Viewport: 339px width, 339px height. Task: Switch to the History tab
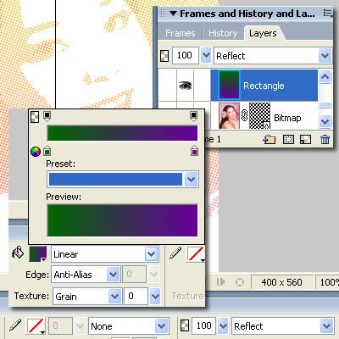click(223, 33)
